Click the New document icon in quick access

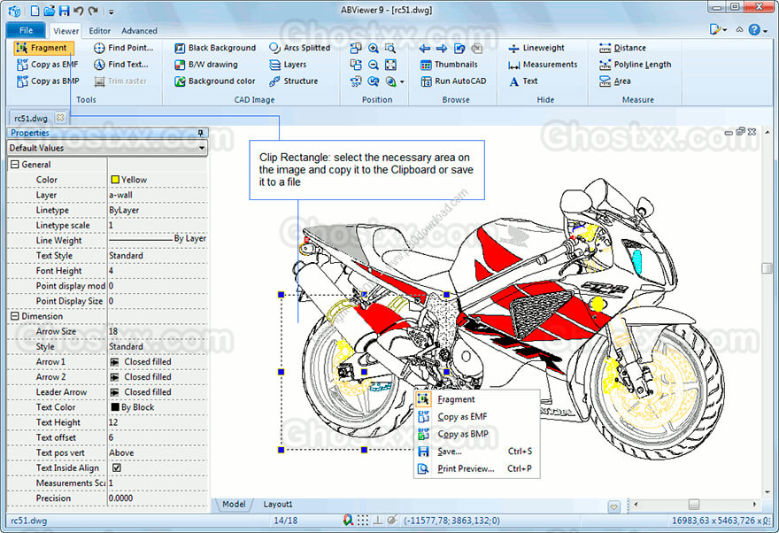[x=35, y=11]
